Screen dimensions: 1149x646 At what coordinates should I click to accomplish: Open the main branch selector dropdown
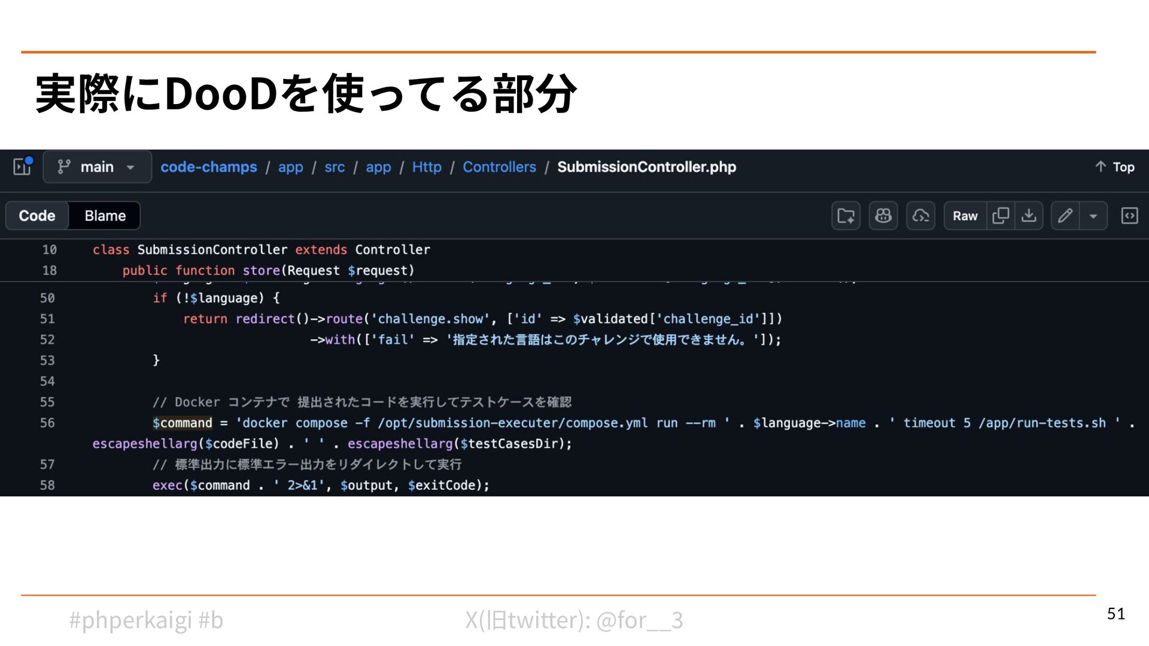[97, 167]
